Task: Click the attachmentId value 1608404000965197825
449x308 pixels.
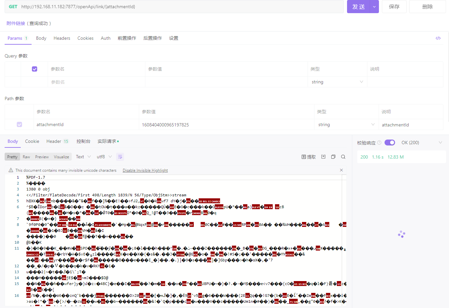Action: point(165,125)
